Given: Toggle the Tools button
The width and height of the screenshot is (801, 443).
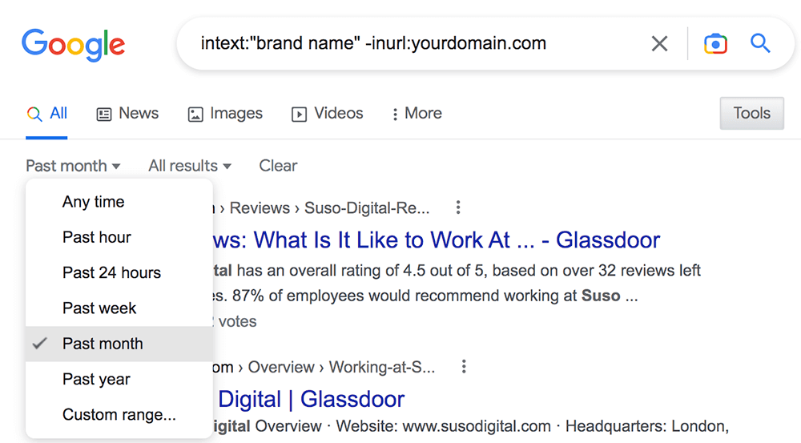Looking at the screenshot, I should tap(751, 113).
